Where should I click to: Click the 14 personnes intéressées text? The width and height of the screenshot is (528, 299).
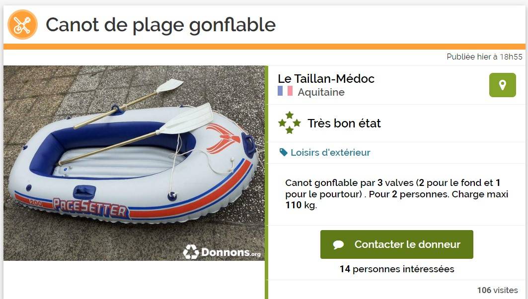tap(396, 269)
